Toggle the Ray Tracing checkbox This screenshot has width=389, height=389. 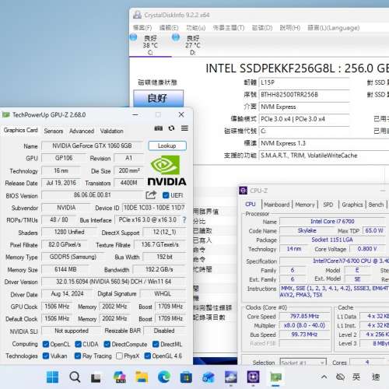point(78,356)
